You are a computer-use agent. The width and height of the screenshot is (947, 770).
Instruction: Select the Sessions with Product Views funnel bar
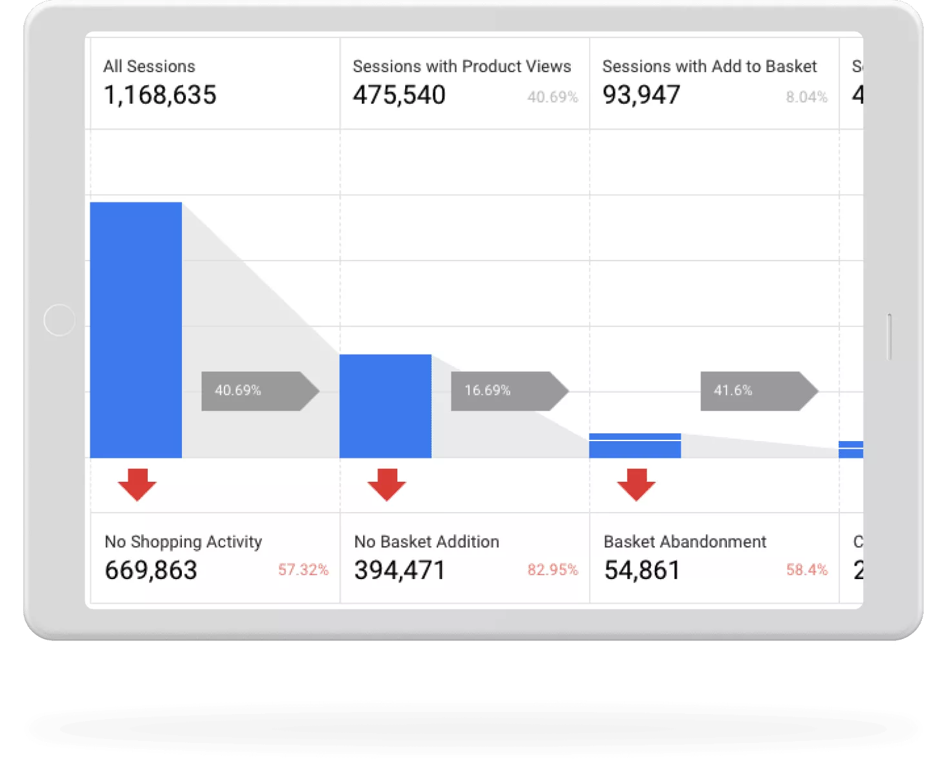[385, 405]
